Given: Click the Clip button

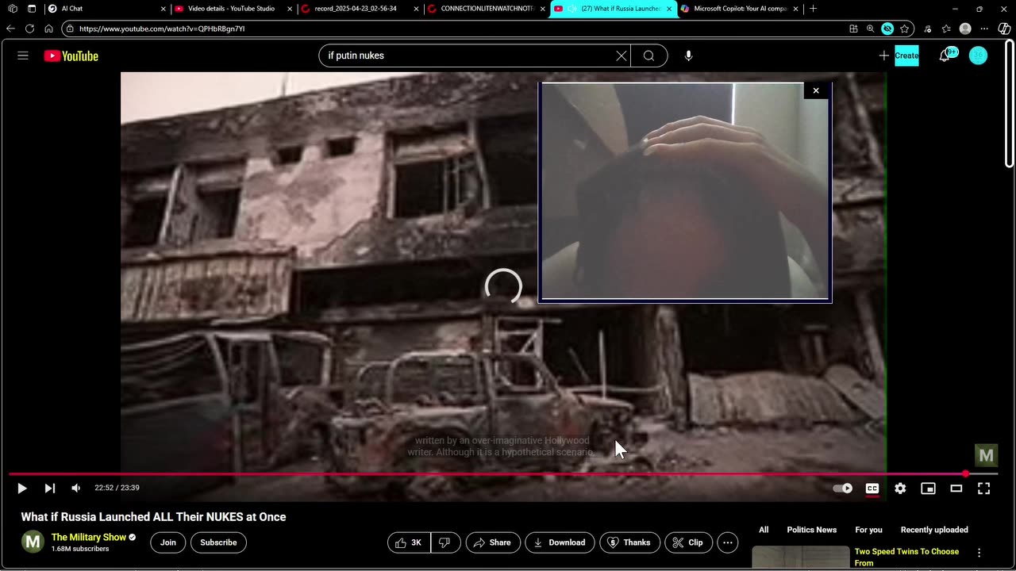Looking at the screenshot, I should [x=687, y=542].
